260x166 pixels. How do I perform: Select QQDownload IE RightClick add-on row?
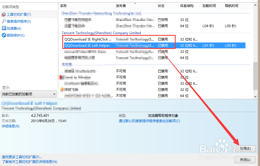pyautogui.click(x=154, y=39)
